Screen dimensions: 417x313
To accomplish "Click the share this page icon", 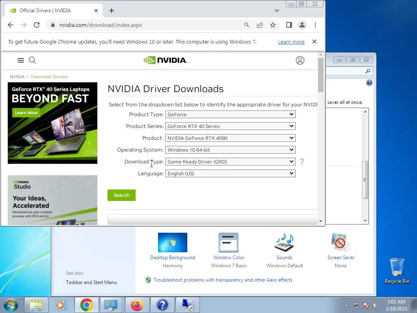I will point(260,25).
